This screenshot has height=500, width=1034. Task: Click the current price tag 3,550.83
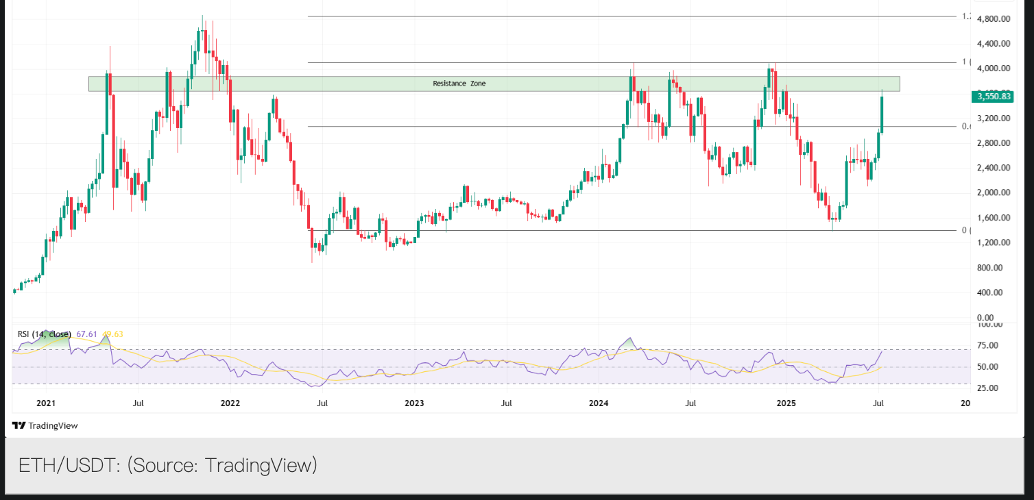994,97
